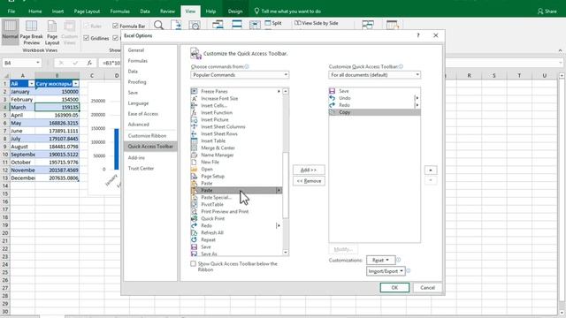Select Copy in Quick Access Toolbar list
Screen dimensions: 566x318
pyautogui.click(x=374, y=112)
